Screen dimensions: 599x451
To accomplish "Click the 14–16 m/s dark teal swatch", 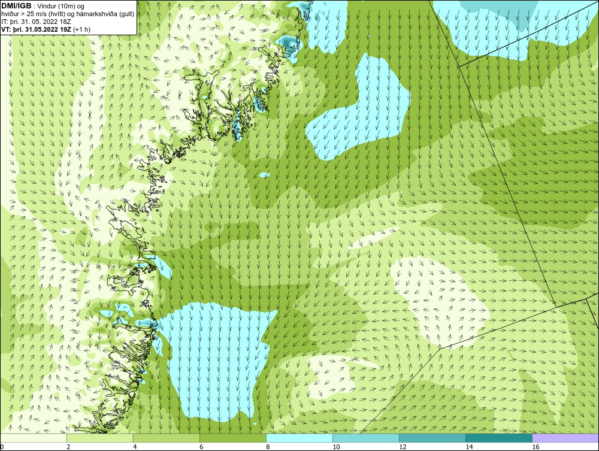I will pos(499,438).
